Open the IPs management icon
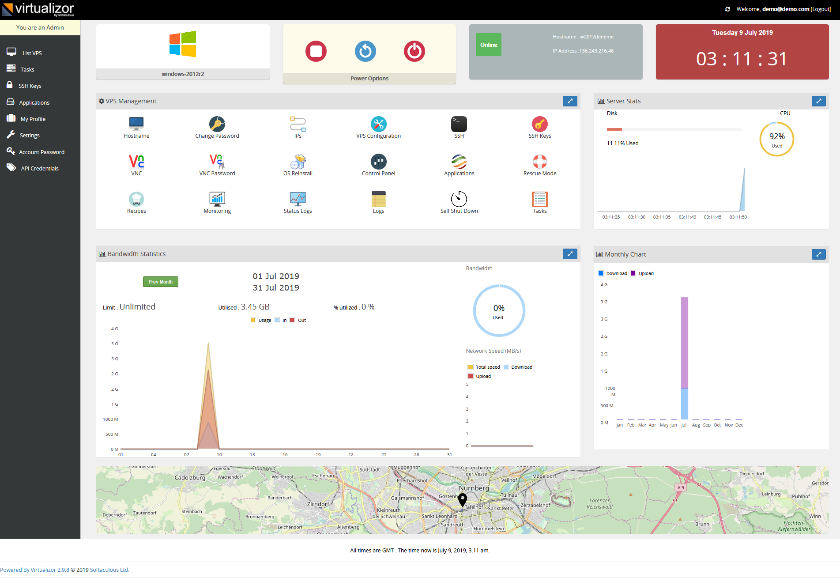The image size is (840, 578). [x=298, y=124]
